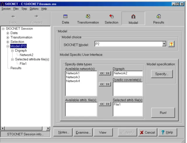Image resolution: width=187 pixels, height=143 pixels.
Task: Open the Options menu
Action: coord(34,9)
